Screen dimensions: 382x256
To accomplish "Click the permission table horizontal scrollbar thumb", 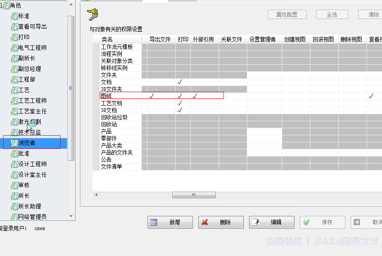I will [194, 195].
